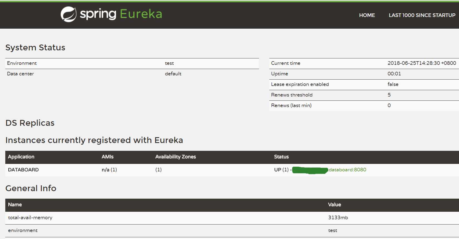Click the AMIs column header
The image size is (459, 239).
(108, 157)
